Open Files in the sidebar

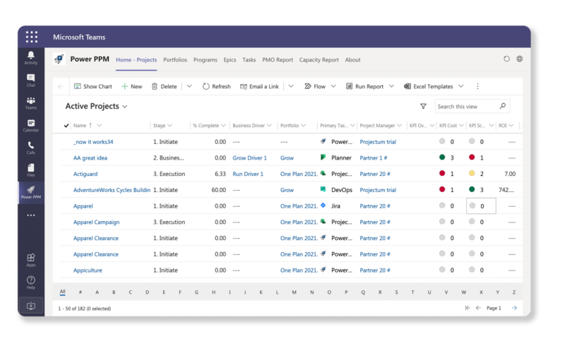coord(31,170)
